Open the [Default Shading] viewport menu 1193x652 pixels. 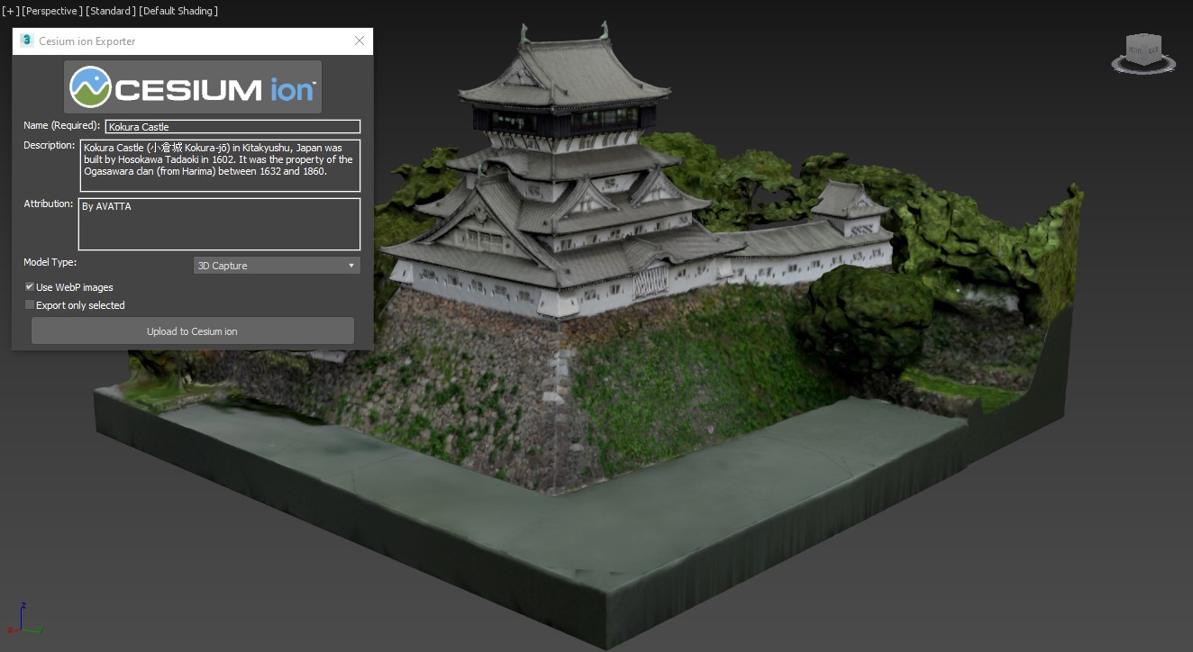point(179,11)
